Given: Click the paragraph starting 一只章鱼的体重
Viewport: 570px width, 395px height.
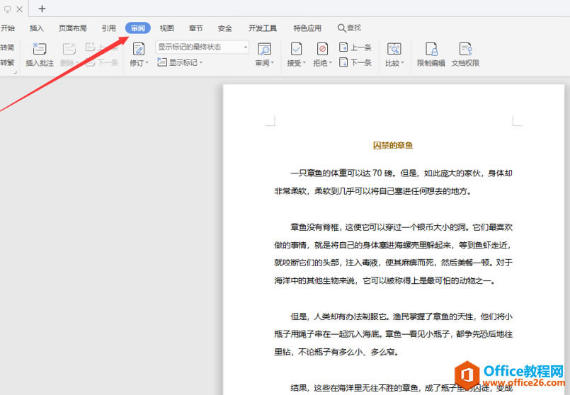Looking at the screenshot, I should (393, 182).
